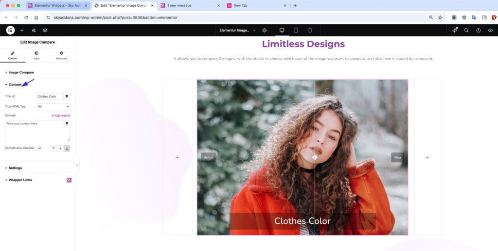Add widget in left empty column
The height and width of the screenshot is (251, 498).
(x=177, y=157)
